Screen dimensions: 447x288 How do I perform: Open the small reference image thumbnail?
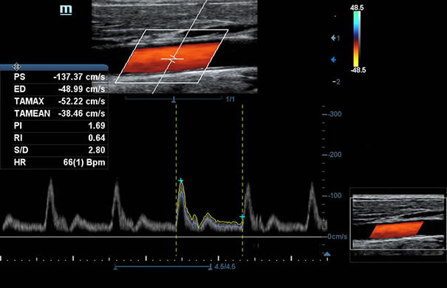[x=398, y=224]
